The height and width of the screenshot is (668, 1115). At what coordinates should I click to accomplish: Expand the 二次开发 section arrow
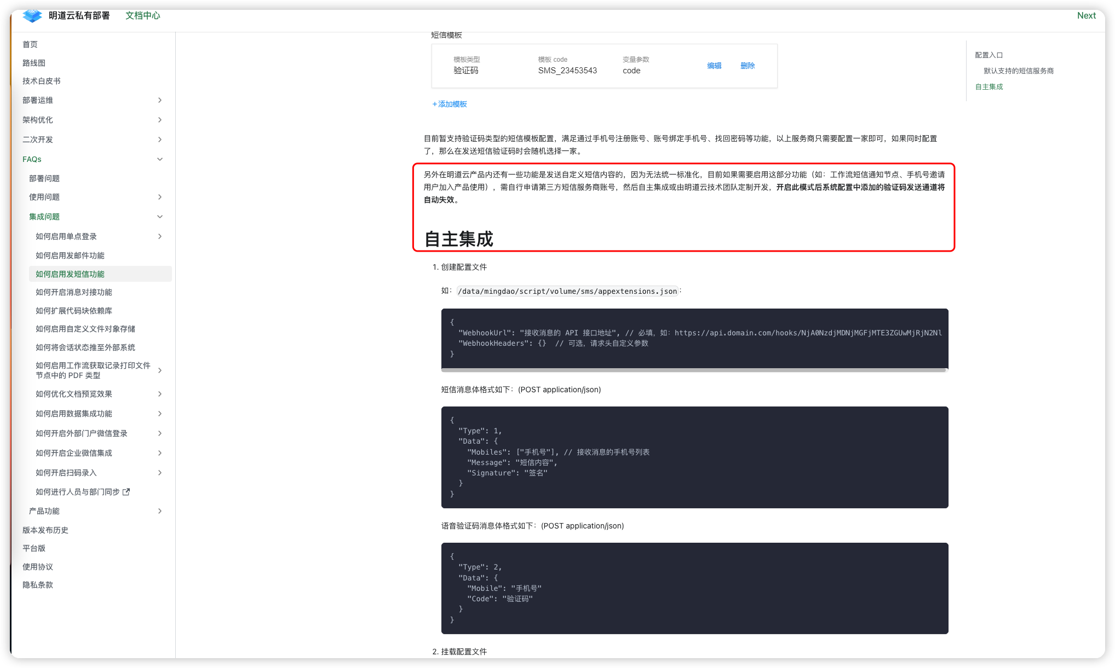[x=160, y=140]
